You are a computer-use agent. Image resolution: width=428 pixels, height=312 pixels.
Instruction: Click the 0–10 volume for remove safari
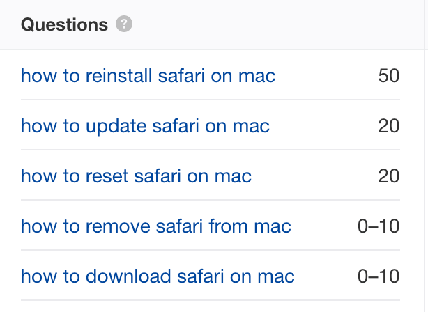coord(378,226)
